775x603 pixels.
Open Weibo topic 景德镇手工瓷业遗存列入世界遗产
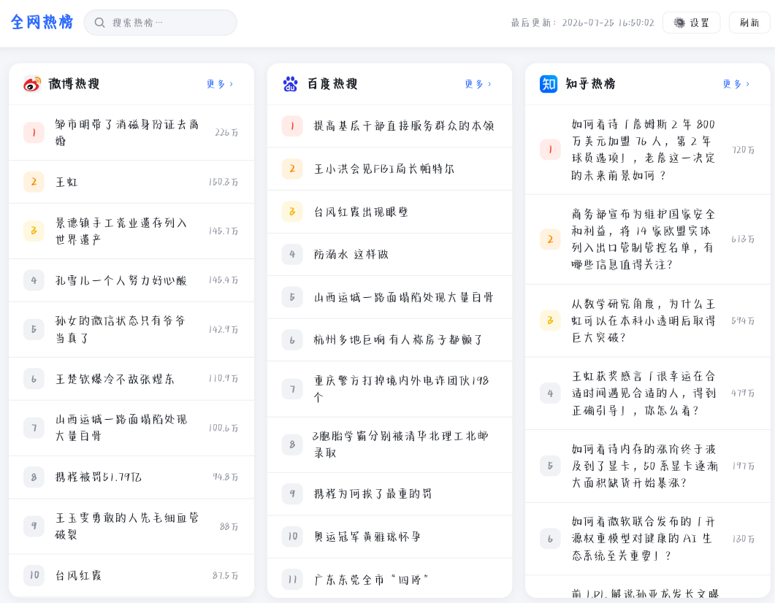[131, 231]
